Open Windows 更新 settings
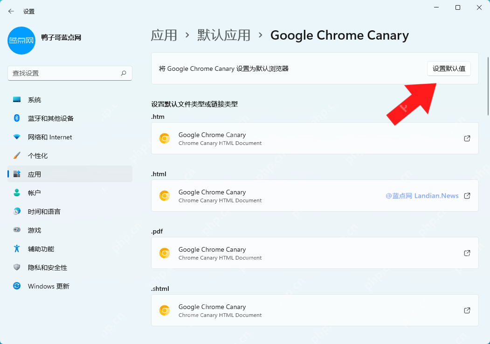The image size is (490, 344). click(x=69, y=286)
